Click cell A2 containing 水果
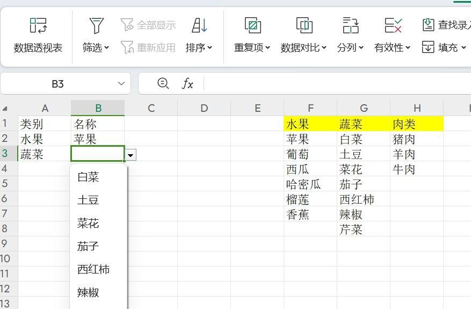The width and height of the screenshot is (471, 309). click(45, 139)
